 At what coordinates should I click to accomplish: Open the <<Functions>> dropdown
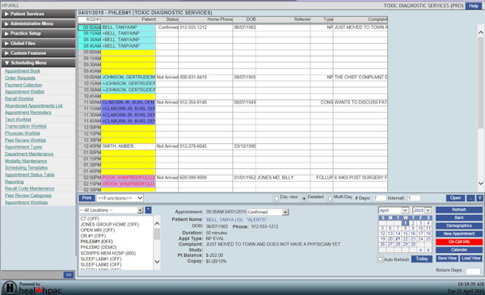(x=120, y=198)
